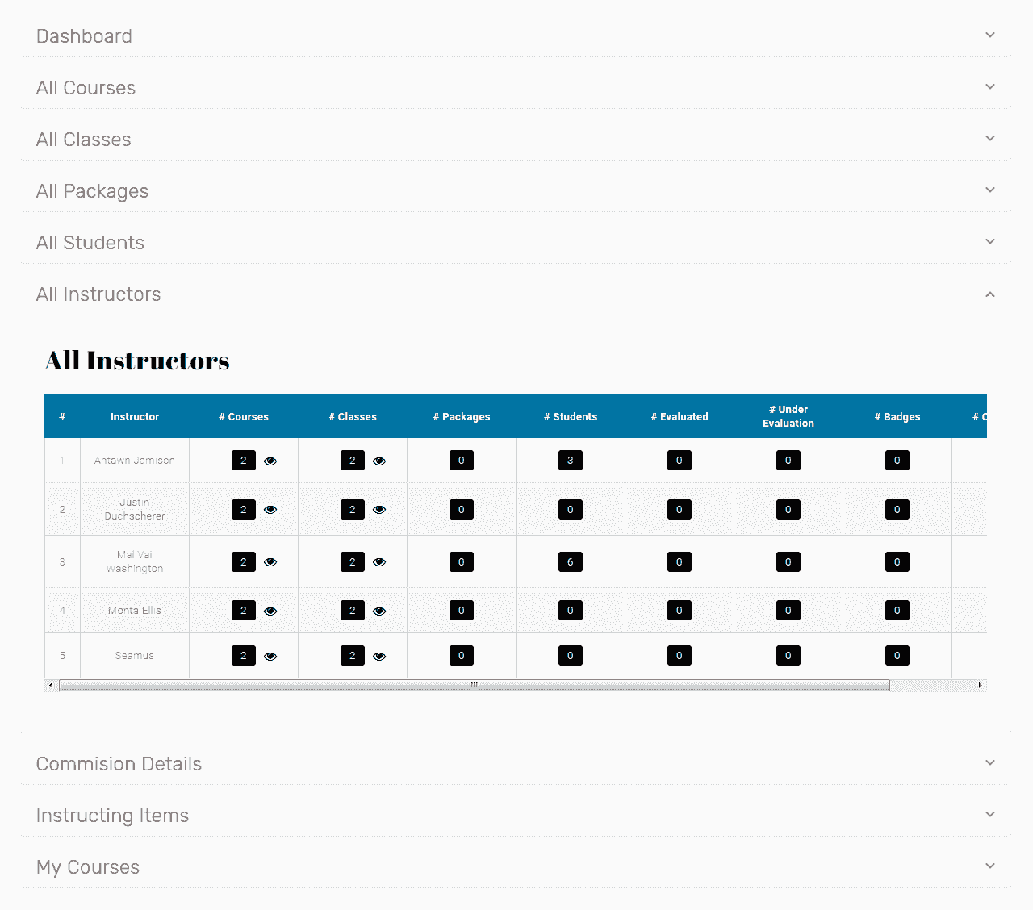Viewport: 1033px width, 910px height.
Task: Click the # Classes column header
Action: click(353, 417)
